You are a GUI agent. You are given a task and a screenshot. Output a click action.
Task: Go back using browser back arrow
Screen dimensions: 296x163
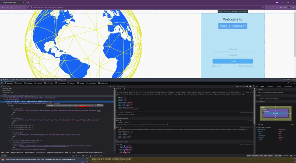coord(2,7)
